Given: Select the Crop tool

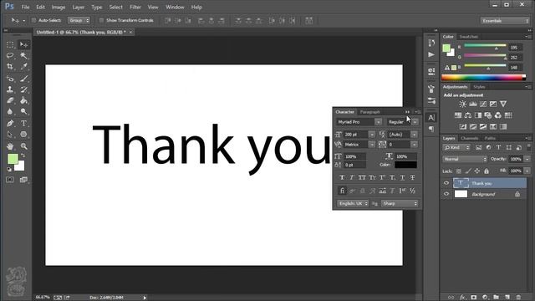Looking at the screenshot, I should pos(10,67).
